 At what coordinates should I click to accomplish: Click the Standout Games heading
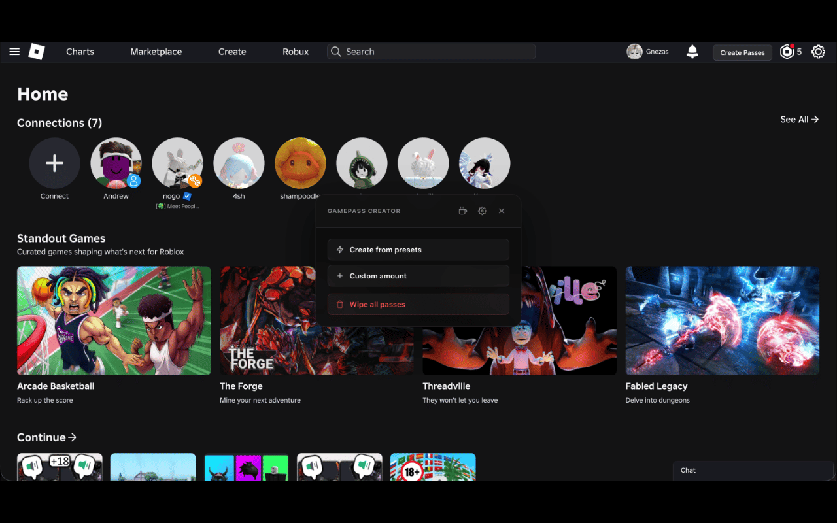coord(61,239)
